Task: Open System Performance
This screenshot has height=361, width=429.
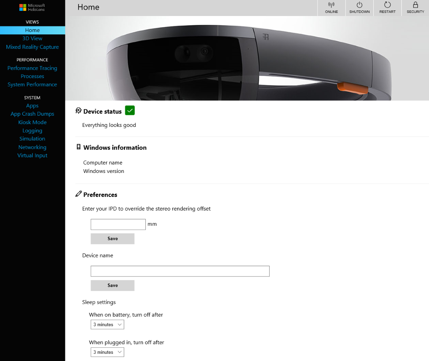Action: 32,85
